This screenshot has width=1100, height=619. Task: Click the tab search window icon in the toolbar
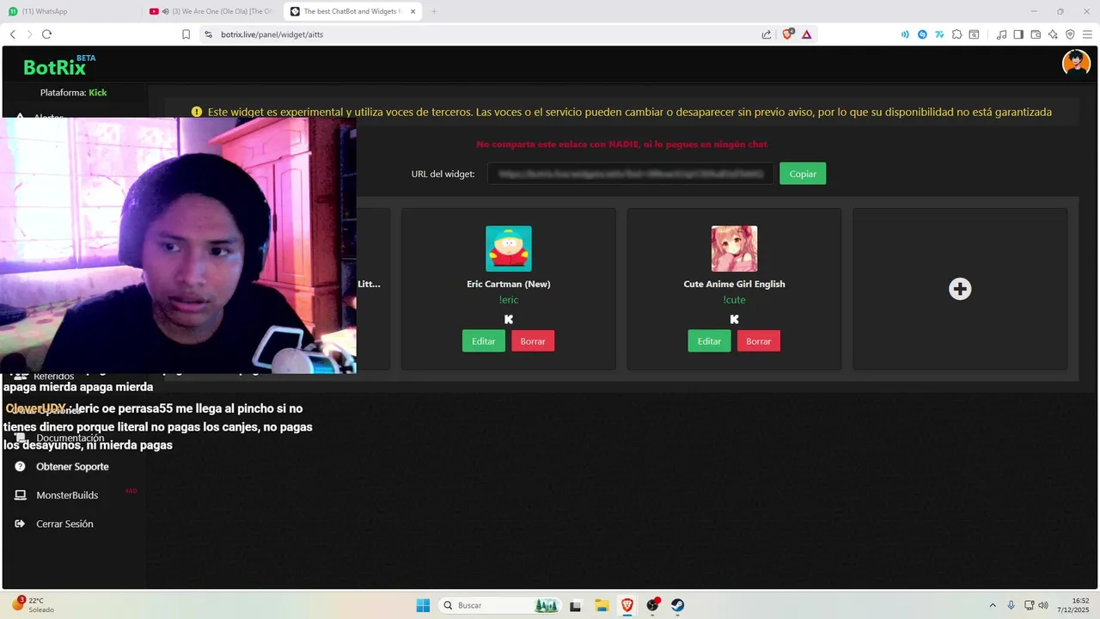(974, 34)
